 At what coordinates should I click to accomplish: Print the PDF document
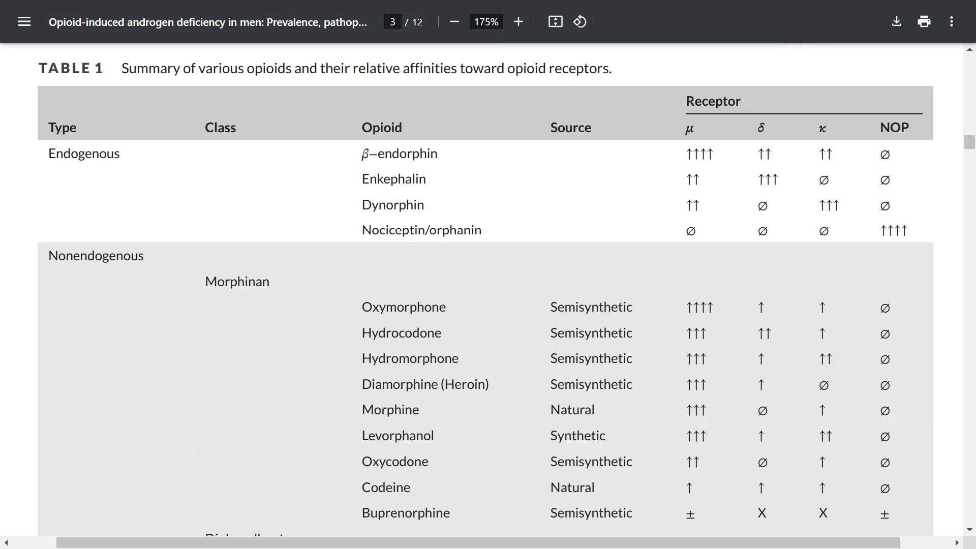pos(924,21)
